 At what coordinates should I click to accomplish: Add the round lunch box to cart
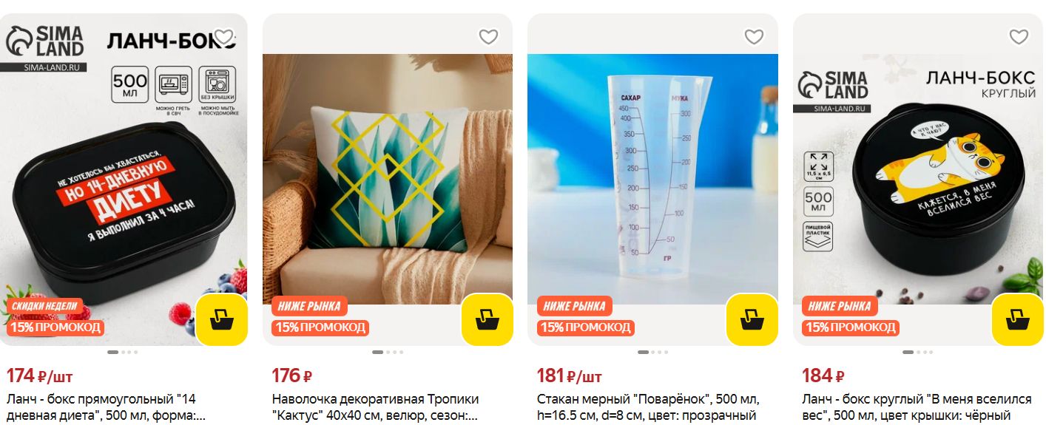[x=1017, y=320]
